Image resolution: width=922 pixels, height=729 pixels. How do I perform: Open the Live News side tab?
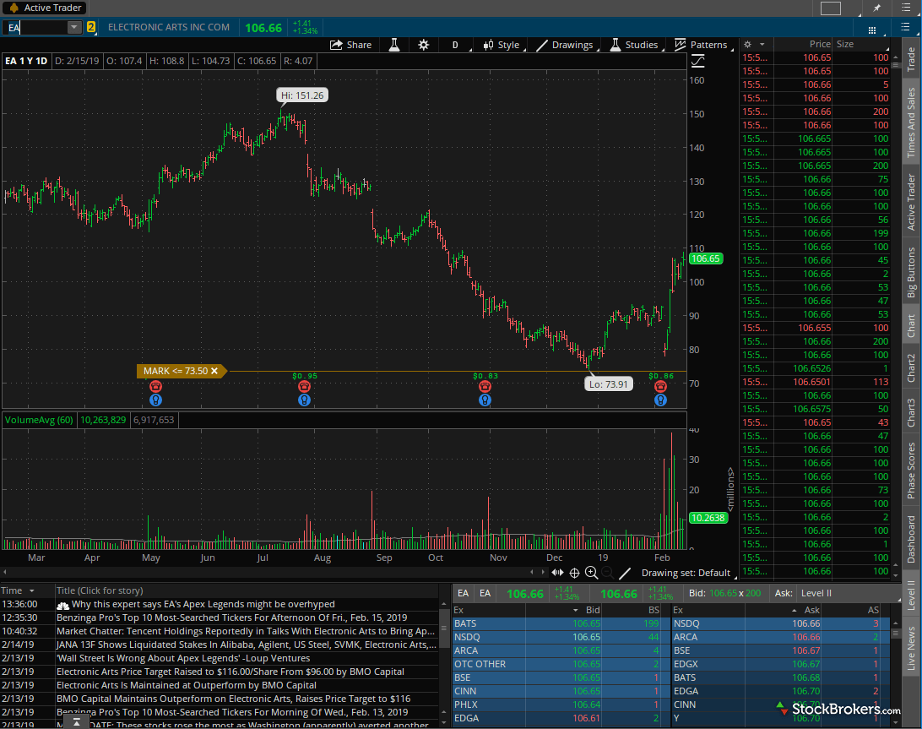coord(911,649)
